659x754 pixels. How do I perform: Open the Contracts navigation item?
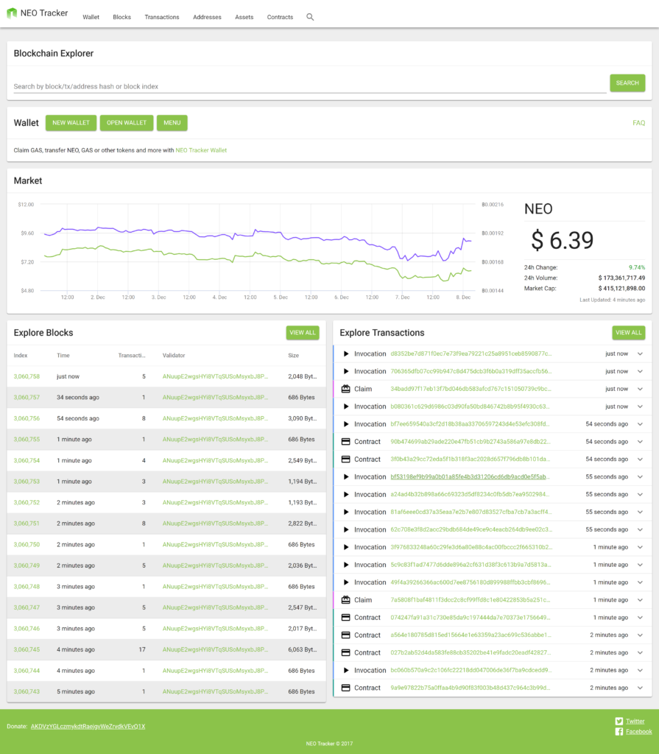click(280, 16)
